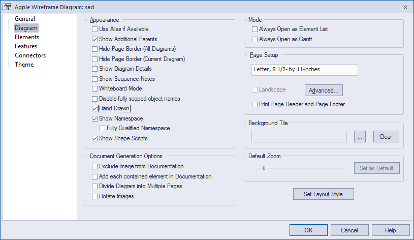The height and width of the screenshot is (240, 414).
Task: Open the Connectors options page
Action: point(30,55)
